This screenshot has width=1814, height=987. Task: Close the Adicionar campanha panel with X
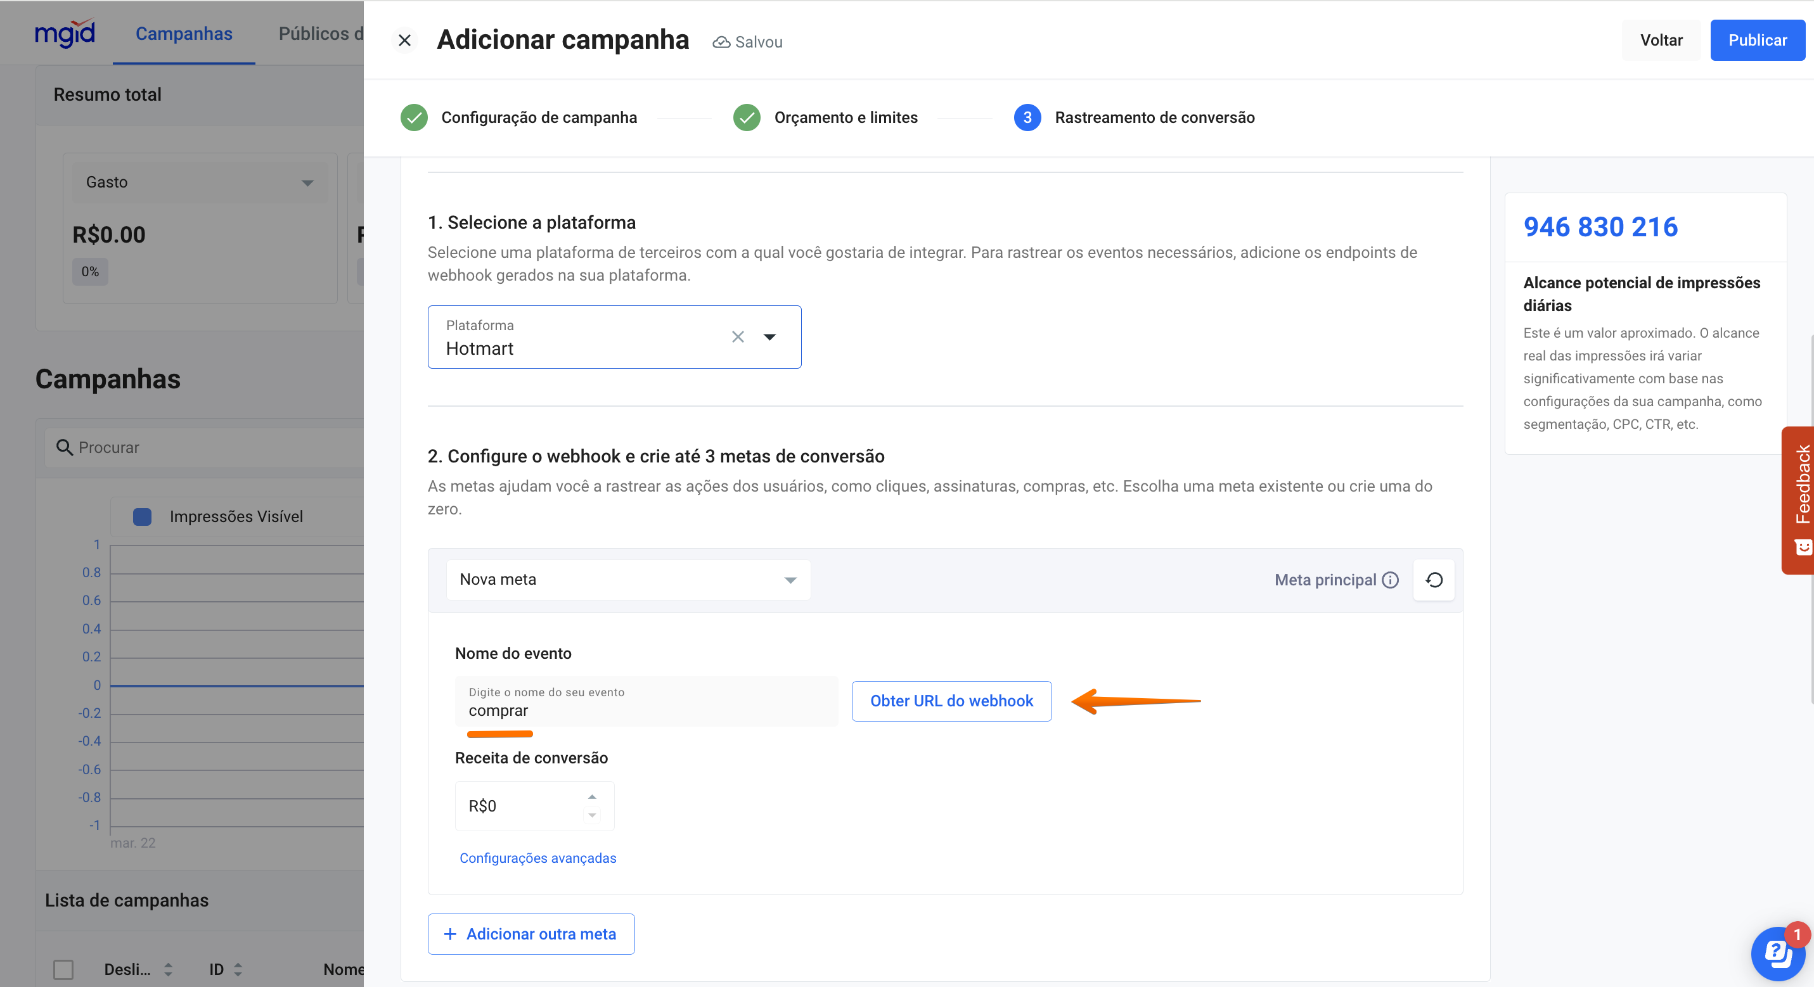pos(404,41)
